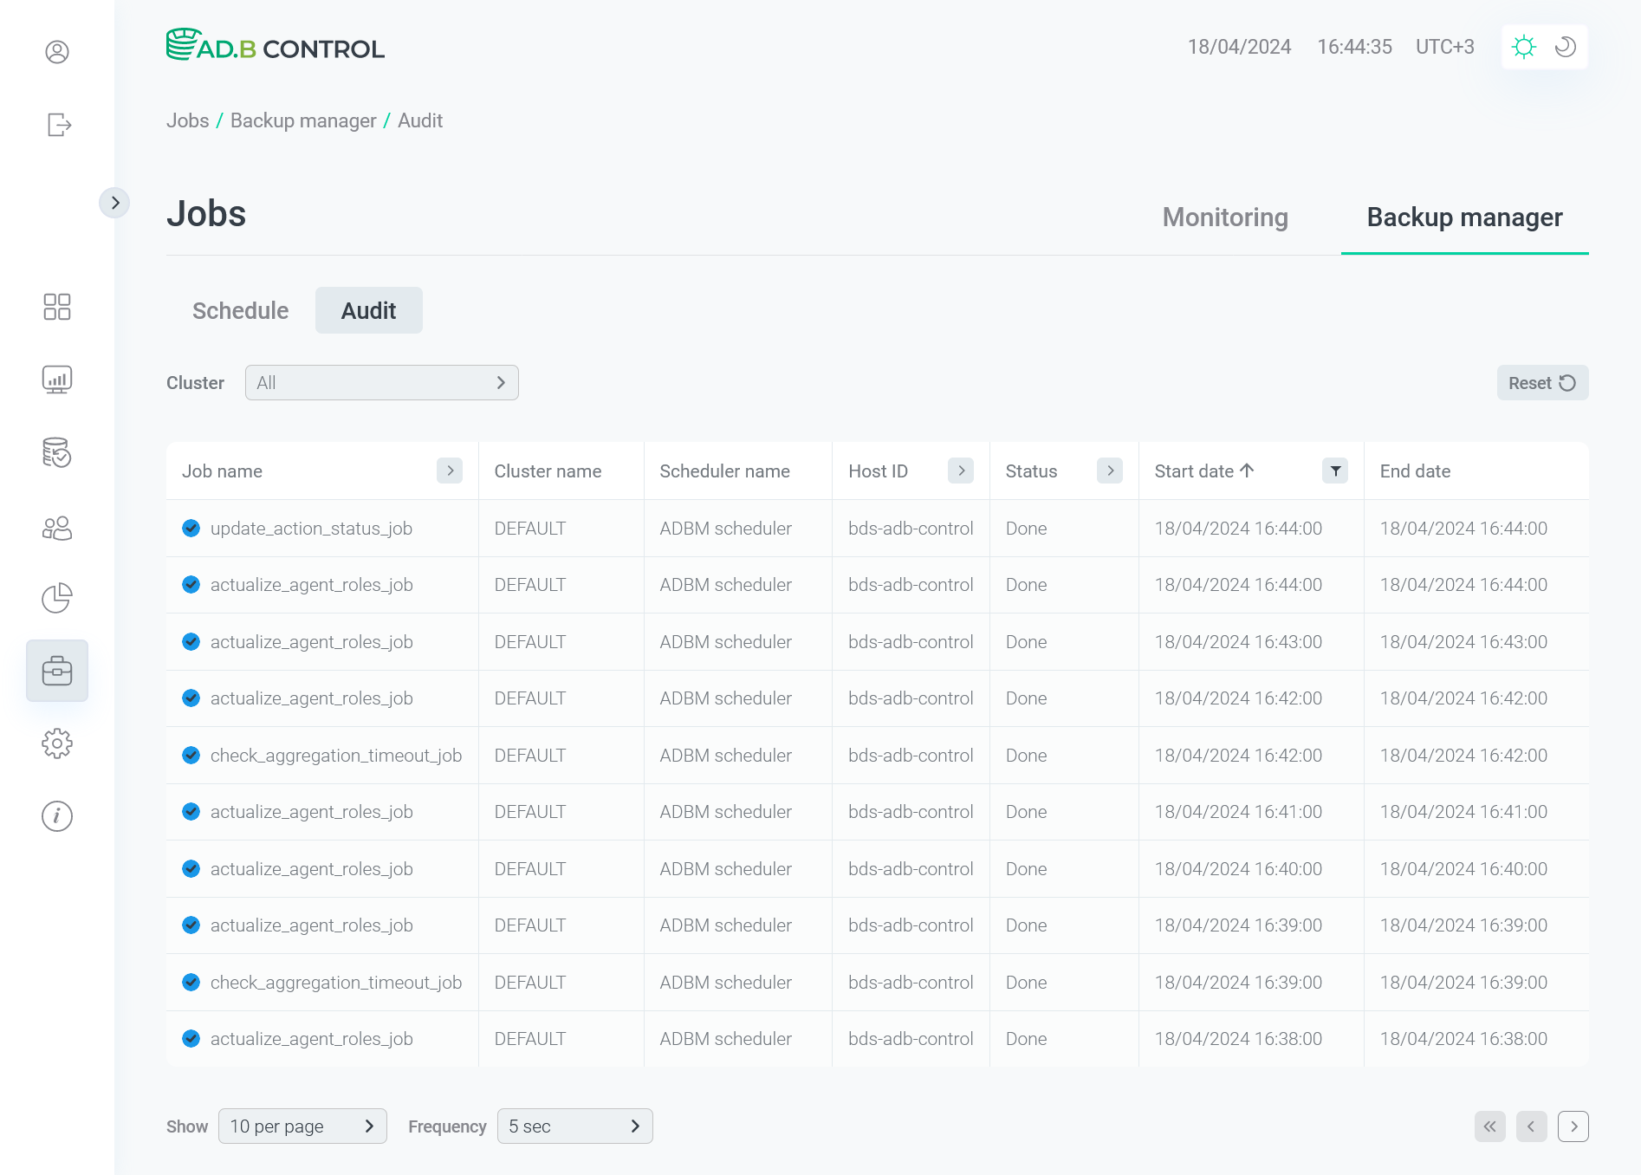Open the Start date filter funnel

click(1335, 471)
